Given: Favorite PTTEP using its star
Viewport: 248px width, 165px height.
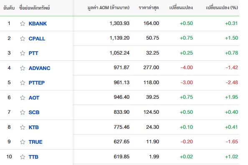Looking at the screenshot, I should pyautogui.click(x=23, y=82).
